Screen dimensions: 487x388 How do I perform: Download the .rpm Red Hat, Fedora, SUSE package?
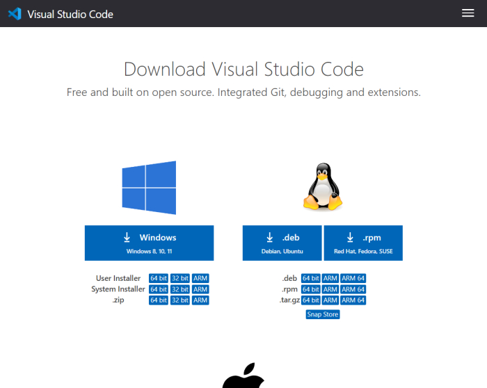tap(363, 243)
